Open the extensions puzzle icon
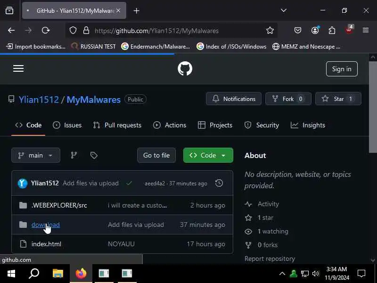Image resolution: width=377 pixels, height=283 pixels. click(x=332, y=30)
